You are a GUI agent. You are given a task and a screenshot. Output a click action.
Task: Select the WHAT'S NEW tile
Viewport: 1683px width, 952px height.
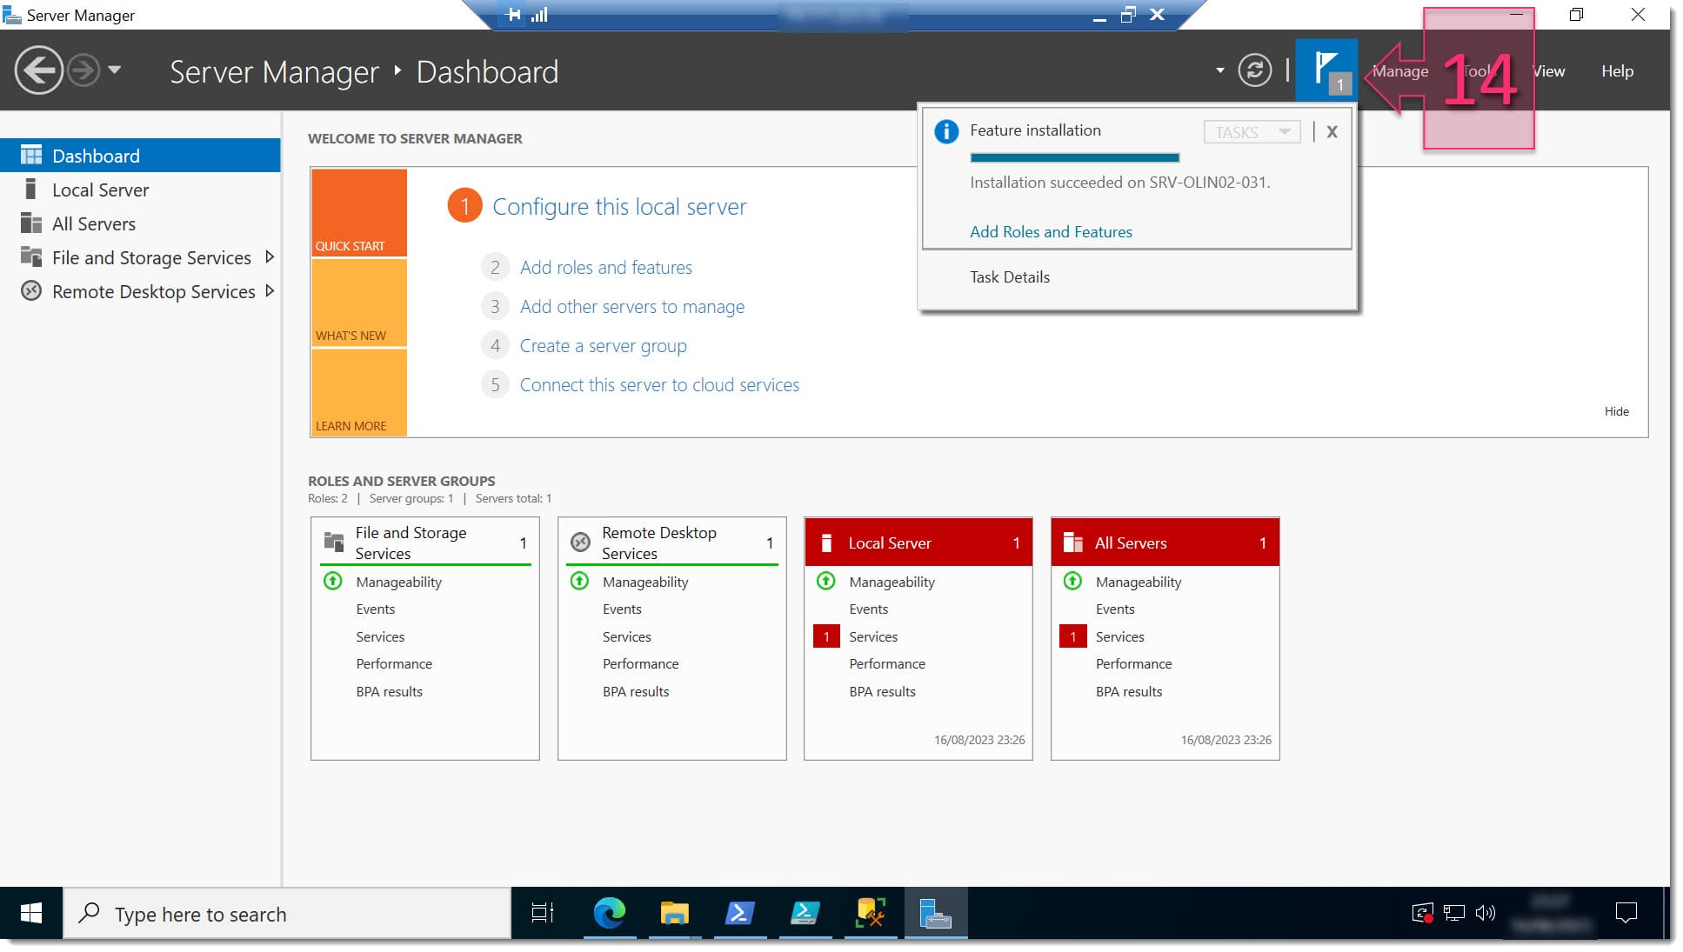[x=359, y=303]
